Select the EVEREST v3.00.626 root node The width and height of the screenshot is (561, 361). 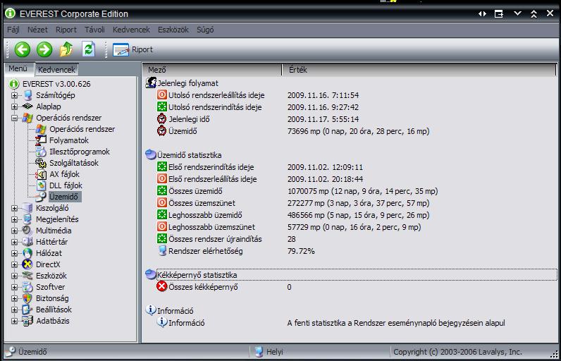(56, 84)
